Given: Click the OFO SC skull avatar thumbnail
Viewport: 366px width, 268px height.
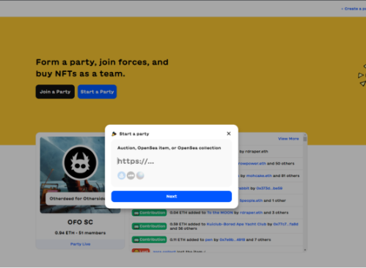Looking at the screenshot, I should click(x=80, y=163).
